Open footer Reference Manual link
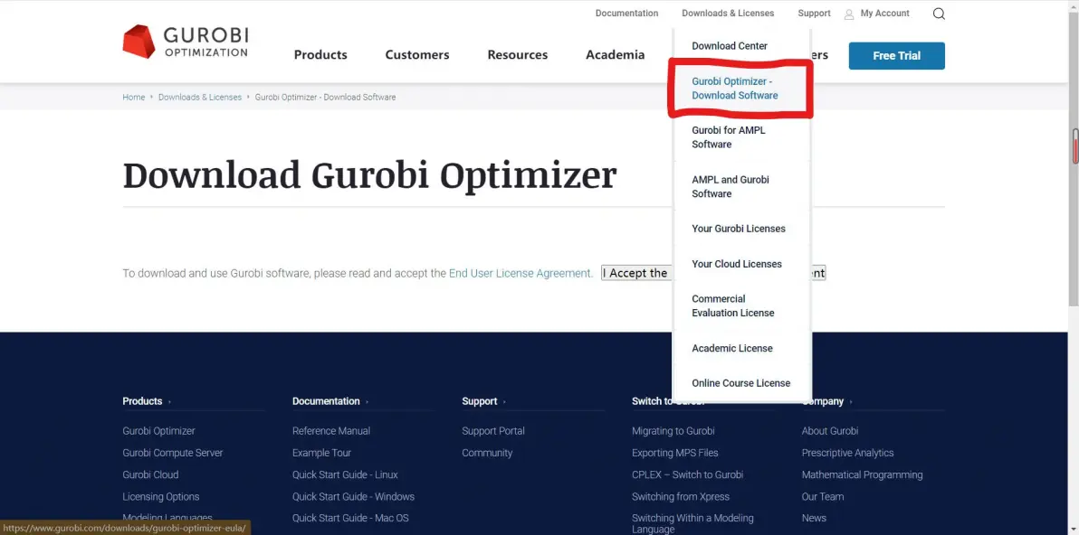 331,431
